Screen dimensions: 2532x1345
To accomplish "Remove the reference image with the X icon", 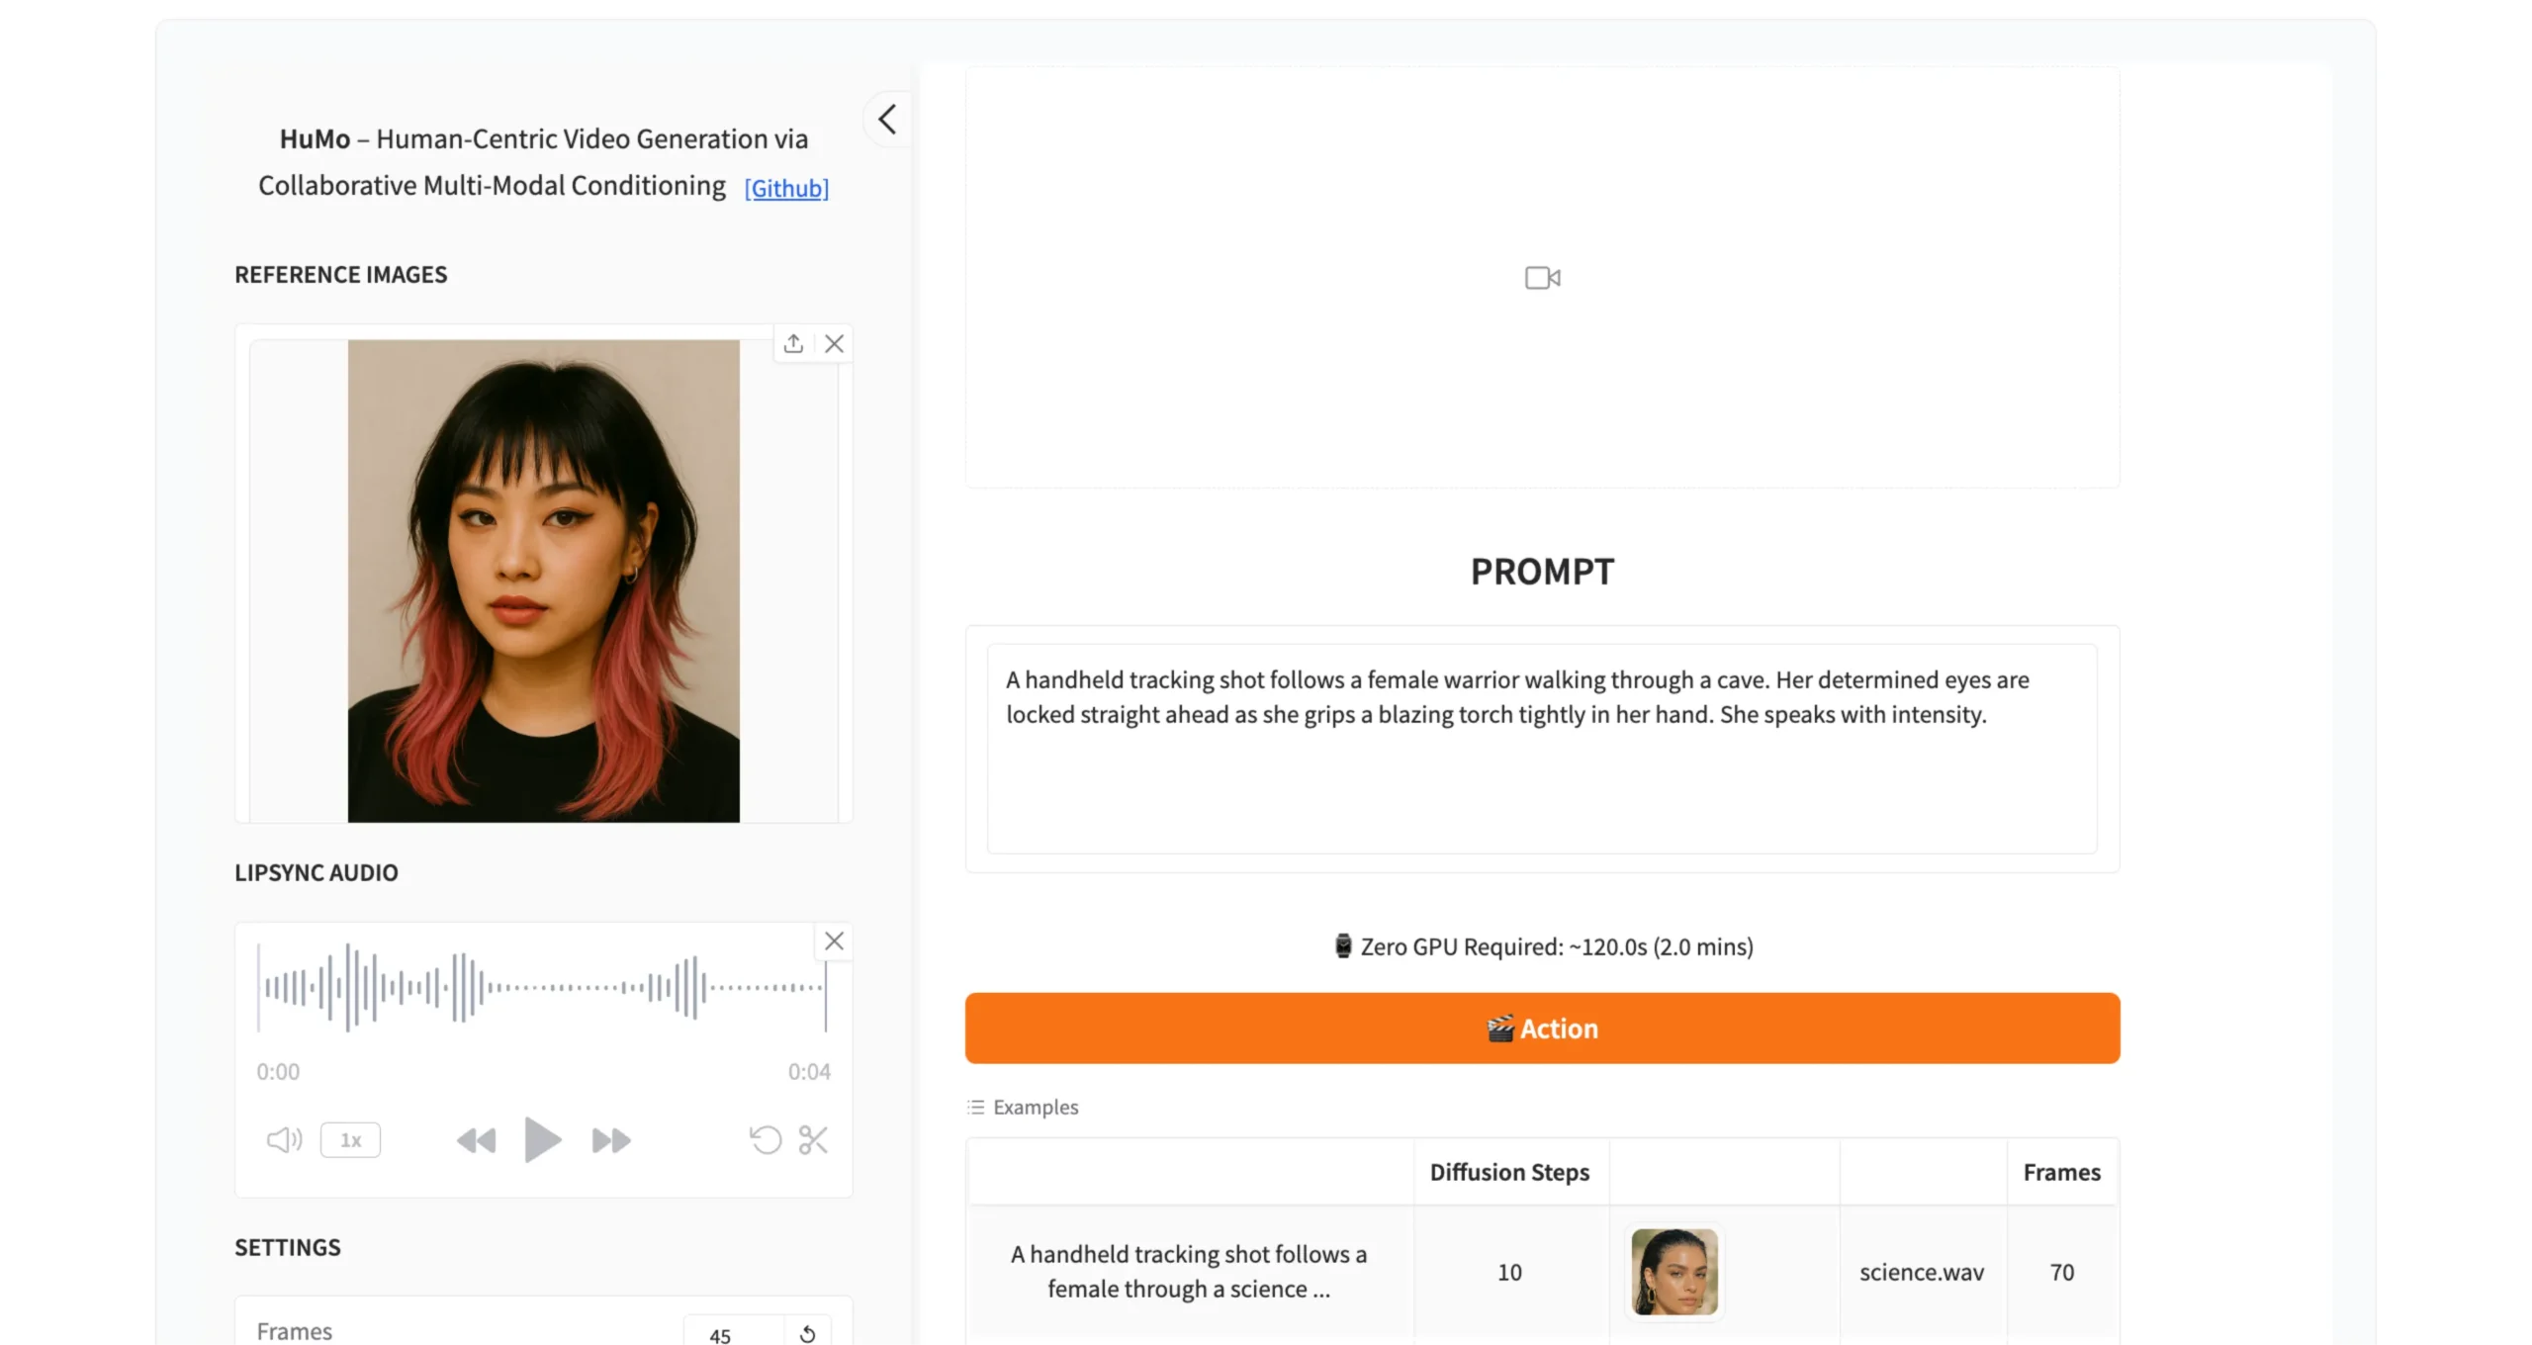I will coord(834,343).
